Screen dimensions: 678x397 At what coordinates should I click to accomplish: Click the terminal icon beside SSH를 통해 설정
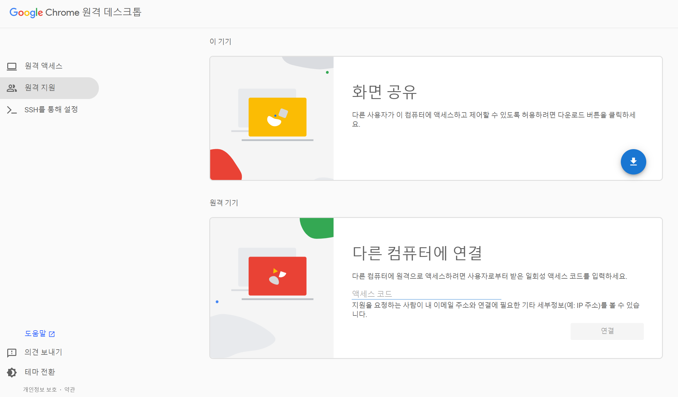pyautogui.click(x=12, y=110)
